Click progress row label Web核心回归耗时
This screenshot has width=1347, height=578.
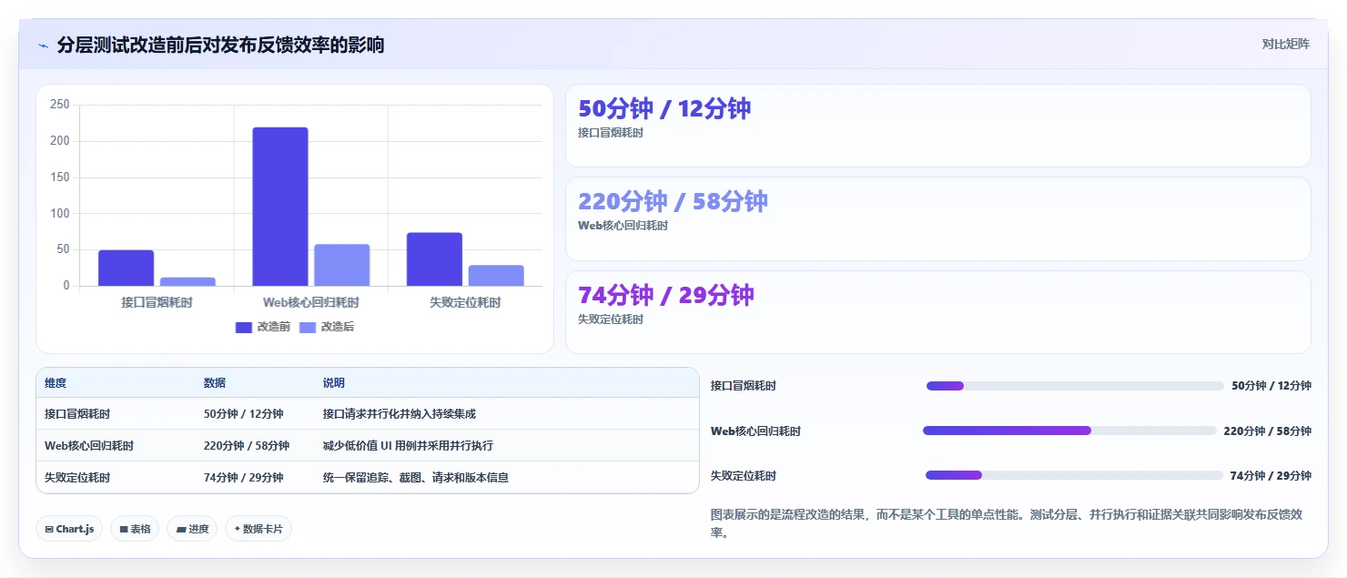click(x=755, y=431)
